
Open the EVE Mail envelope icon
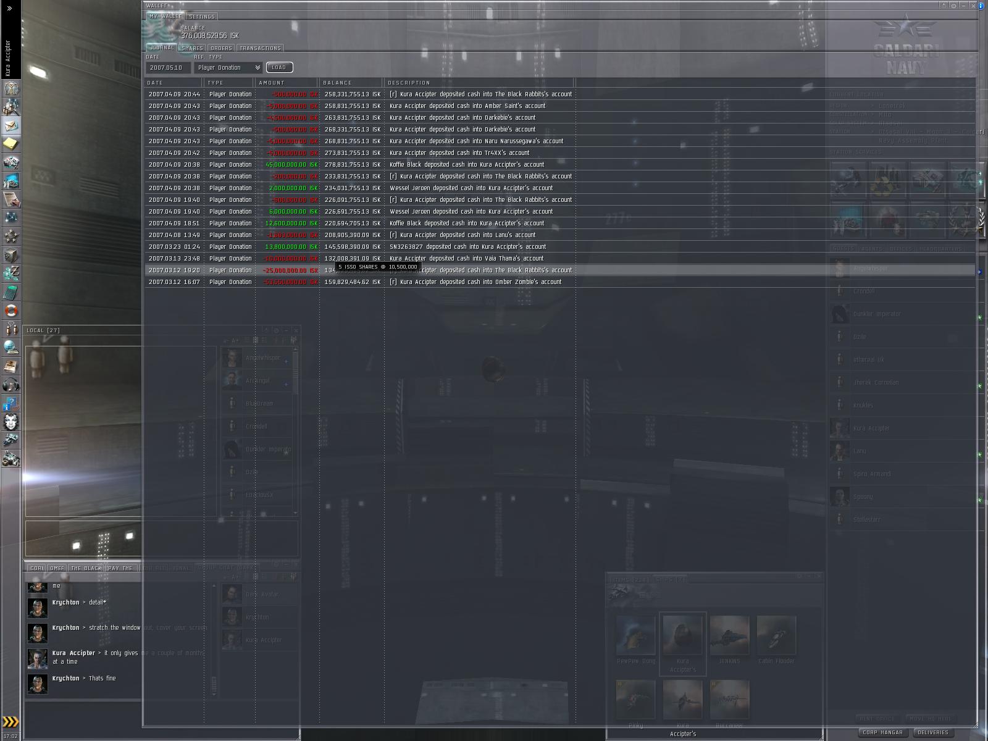[x=11, y=125]
